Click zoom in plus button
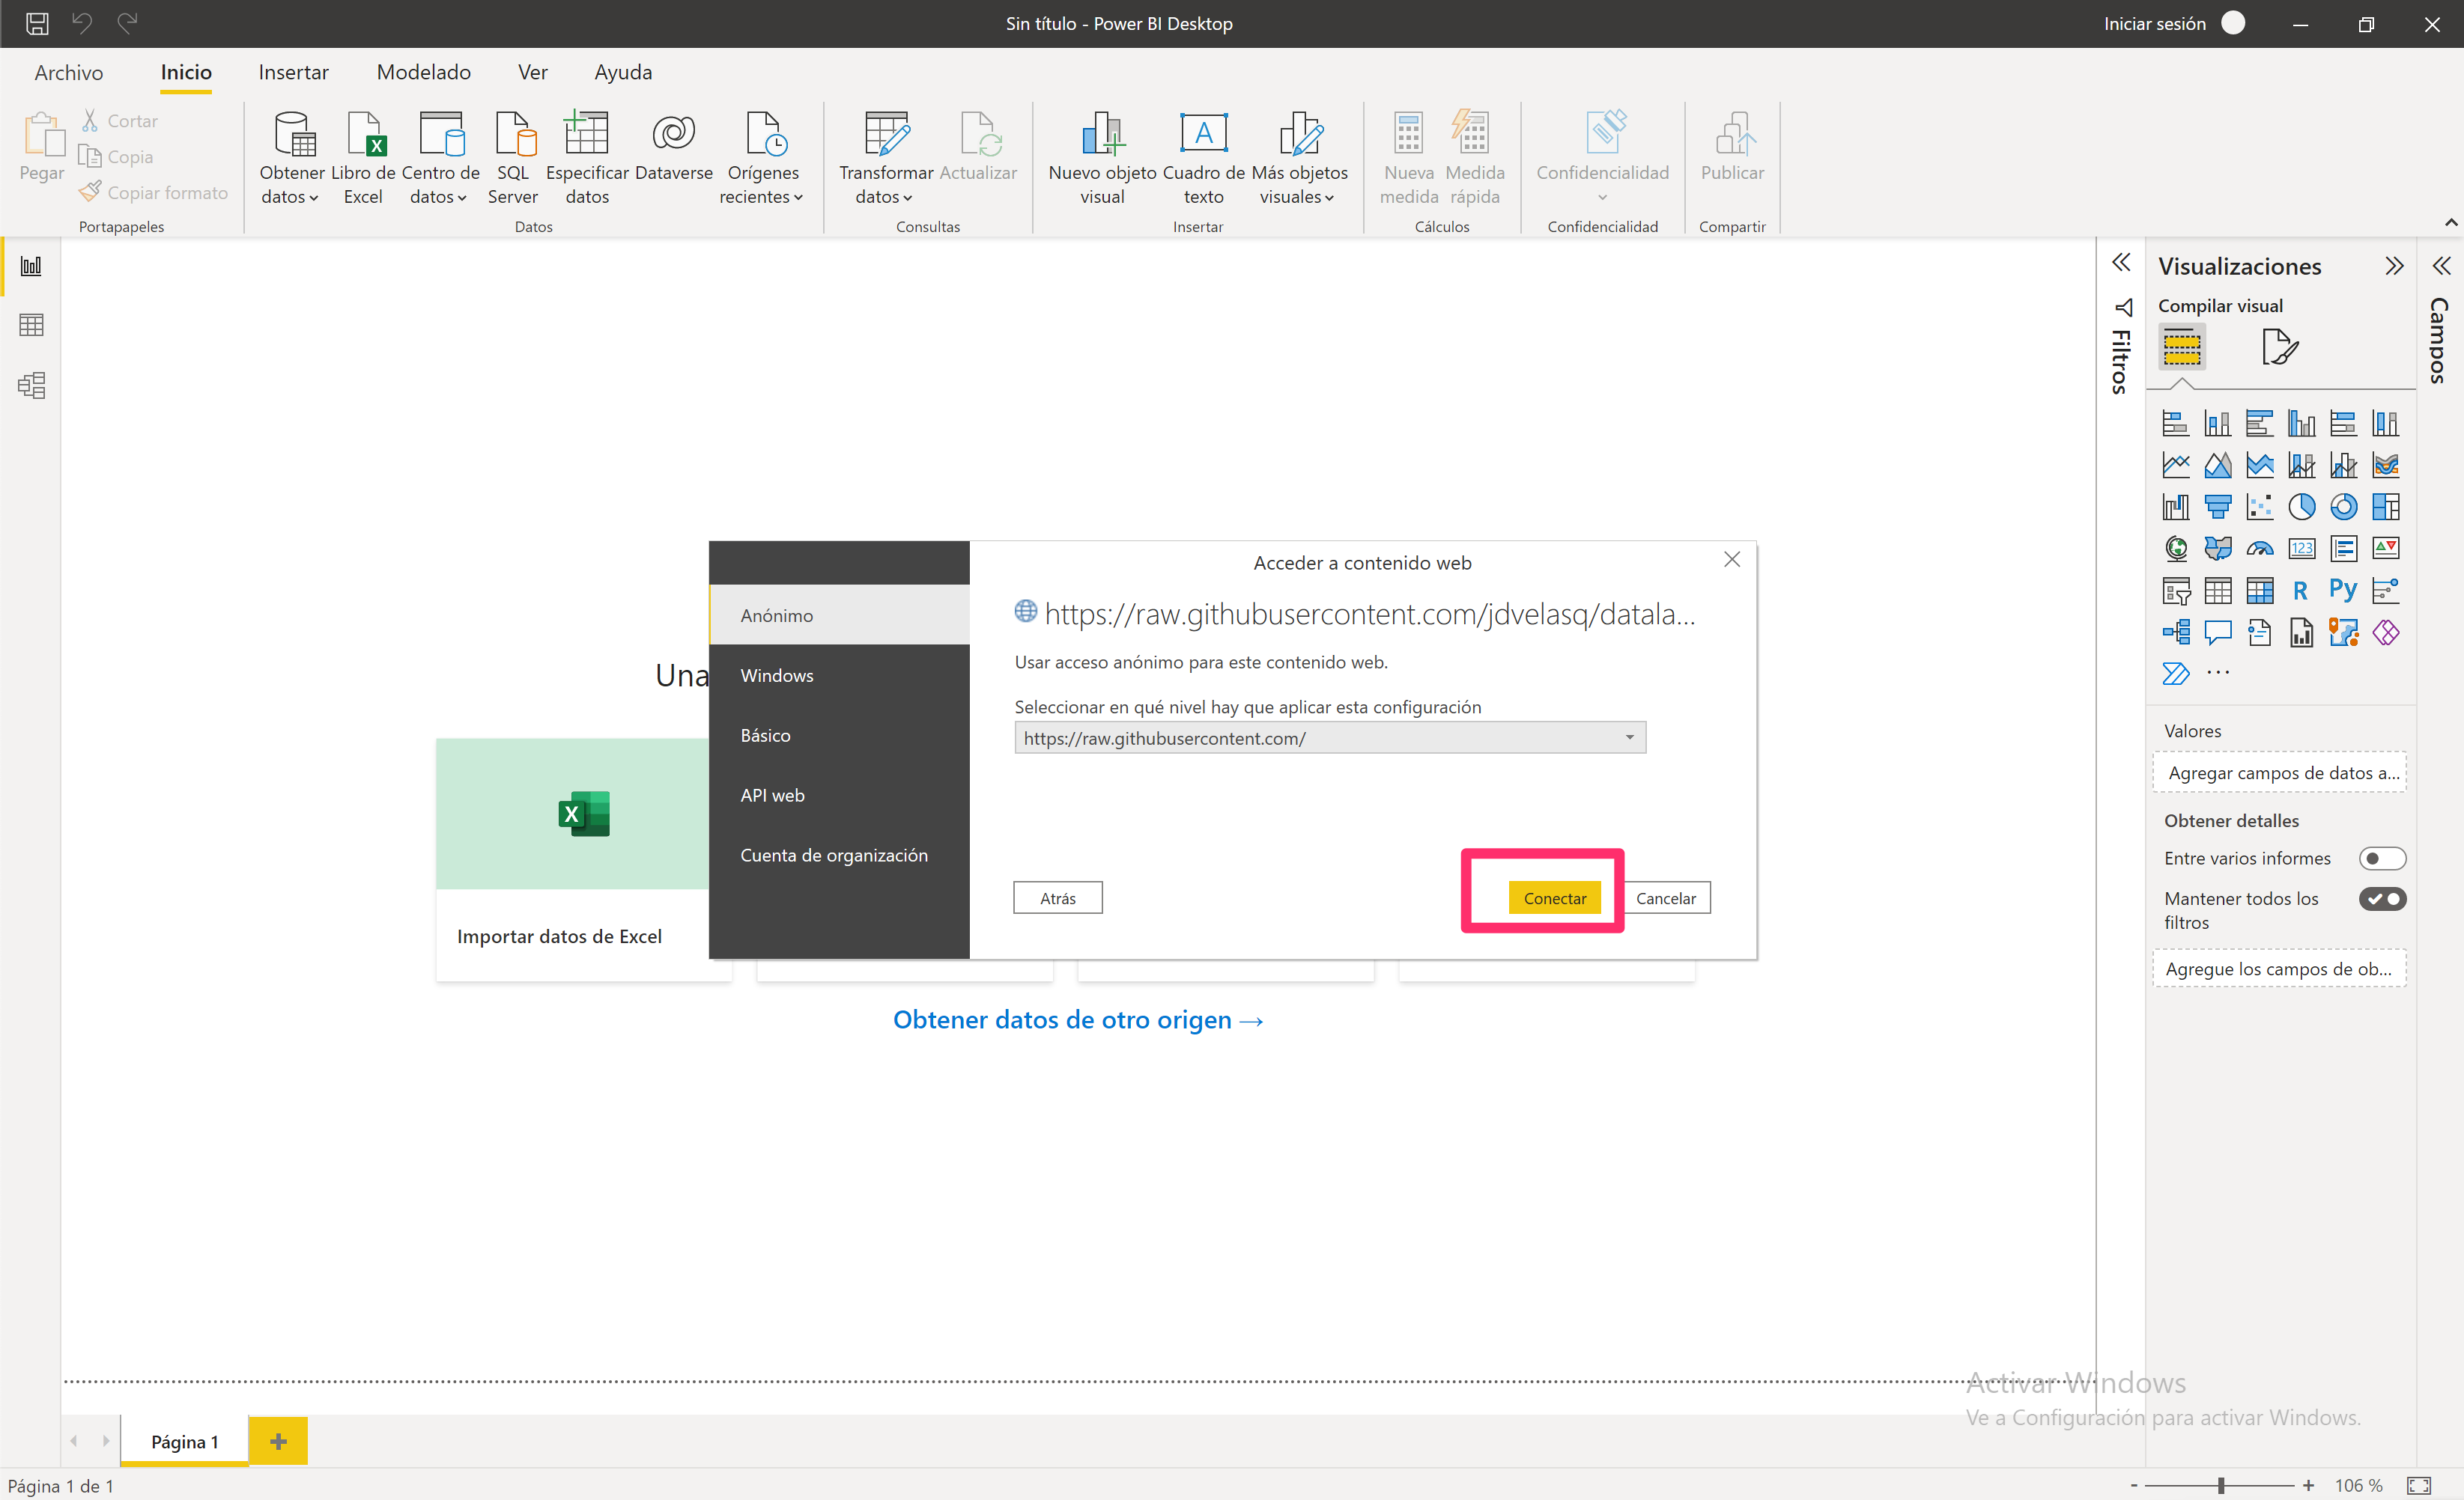 point(2308,1486)
